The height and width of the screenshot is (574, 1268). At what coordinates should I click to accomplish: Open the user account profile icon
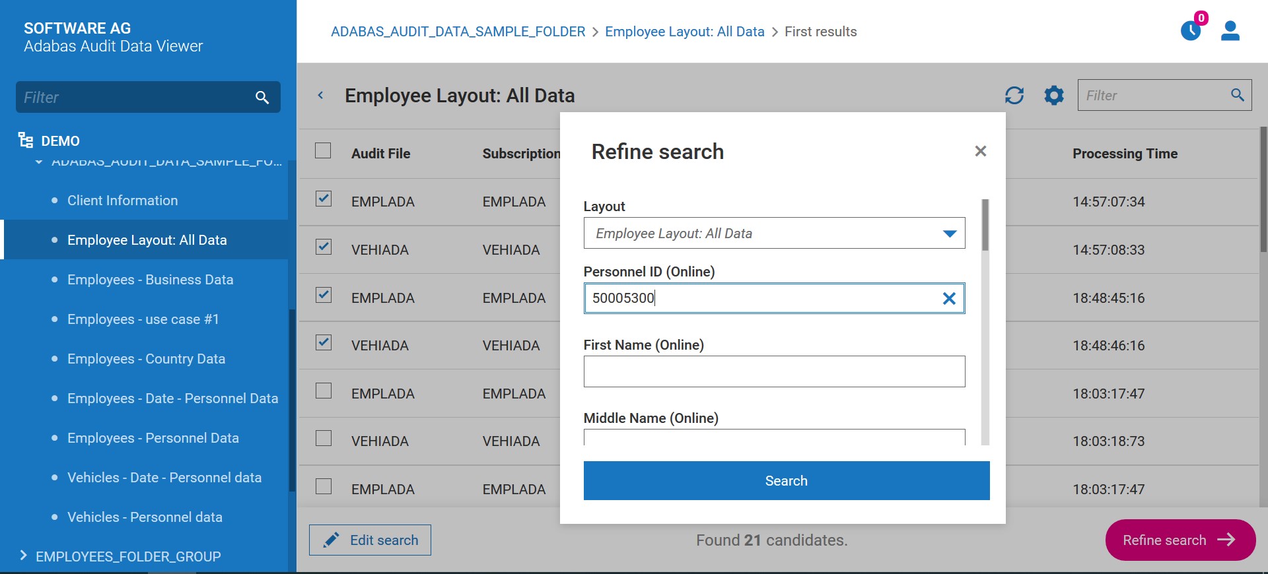(x=1230, y=30)
